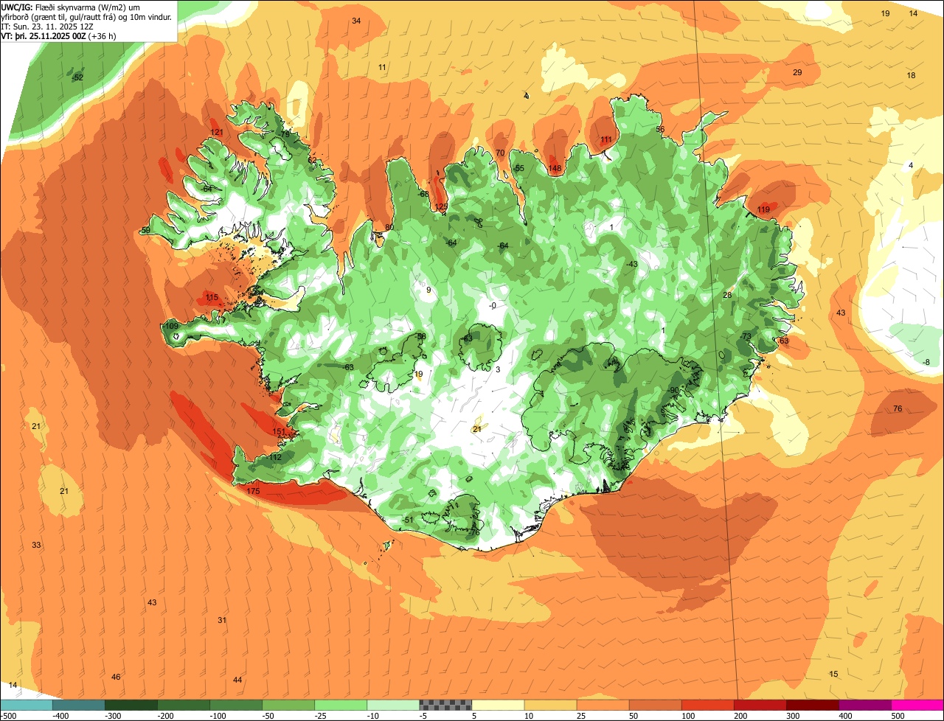Select the checkered -5 to 5 legend swatch

(x=445, y=705)
